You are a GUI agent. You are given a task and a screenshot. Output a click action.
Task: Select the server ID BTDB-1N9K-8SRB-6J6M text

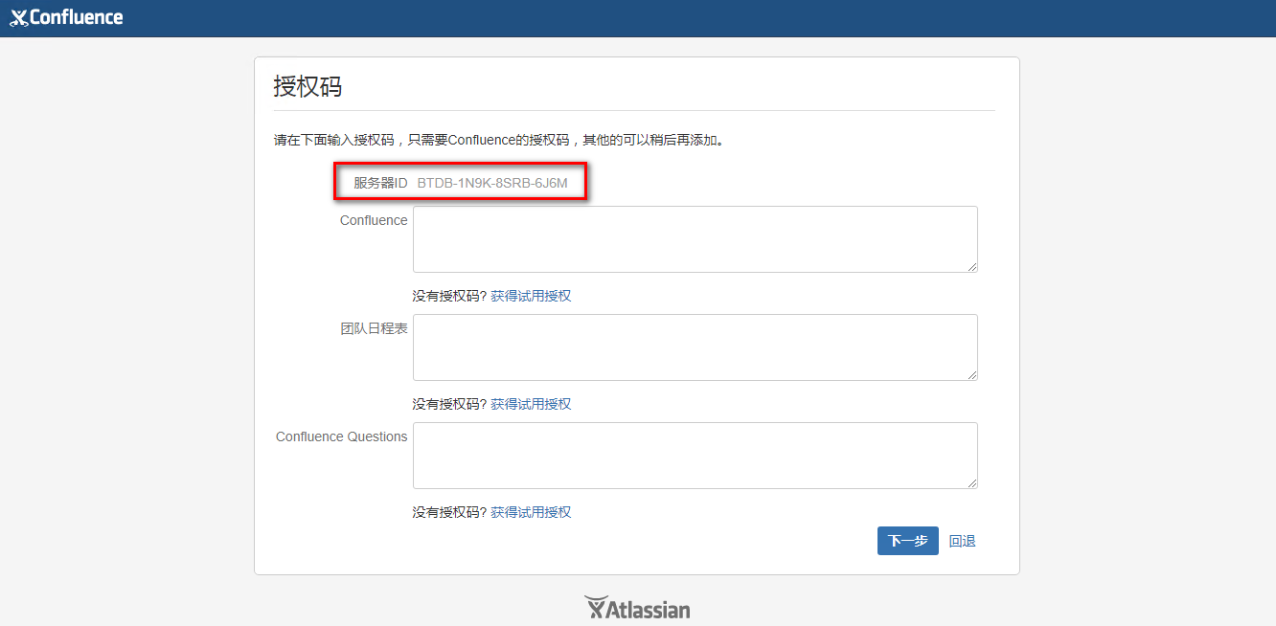[x=492, y=182]
